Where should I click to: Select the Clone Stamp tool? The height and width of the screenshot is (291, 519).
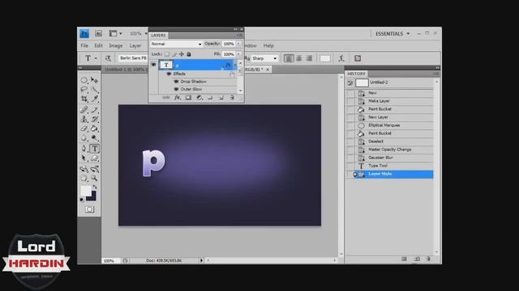[84, 119]
